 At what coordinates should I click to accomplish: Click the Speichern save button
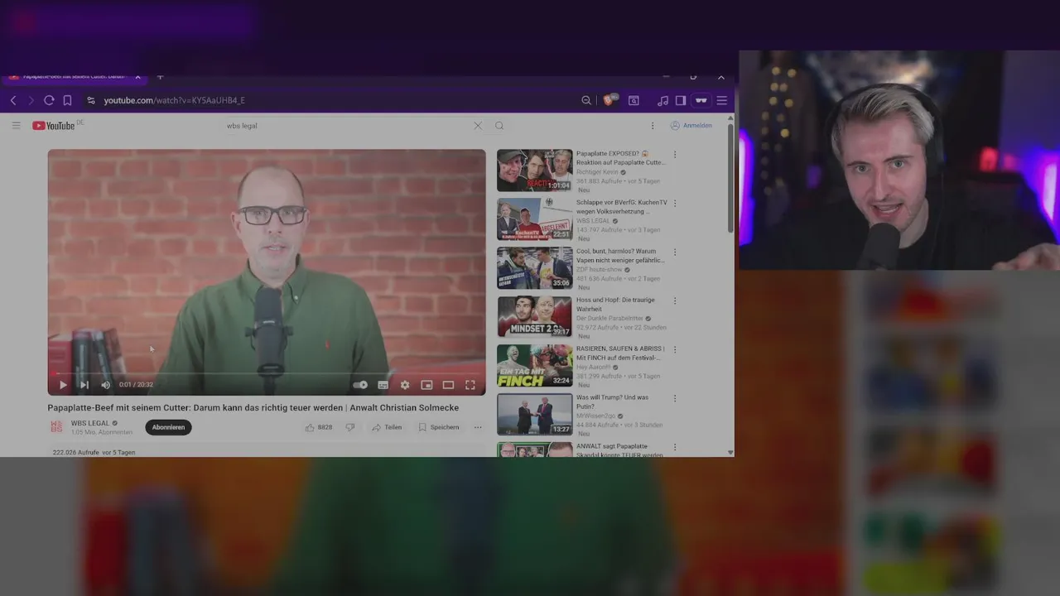[x=439, y=427]
